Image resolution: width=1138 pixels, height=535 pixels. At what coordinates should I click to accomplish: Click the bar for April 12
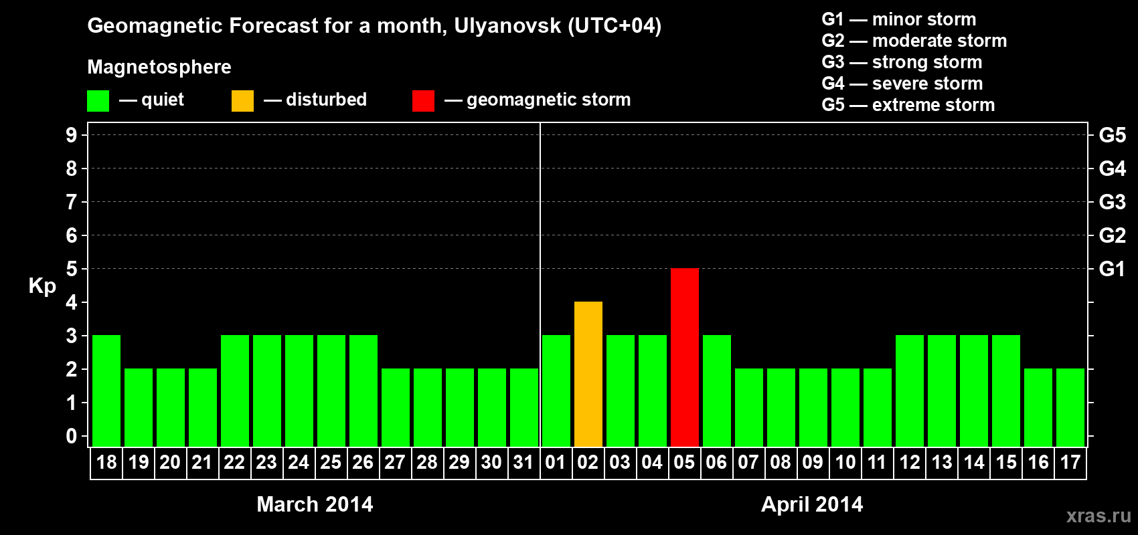click(x=909, y=391)
